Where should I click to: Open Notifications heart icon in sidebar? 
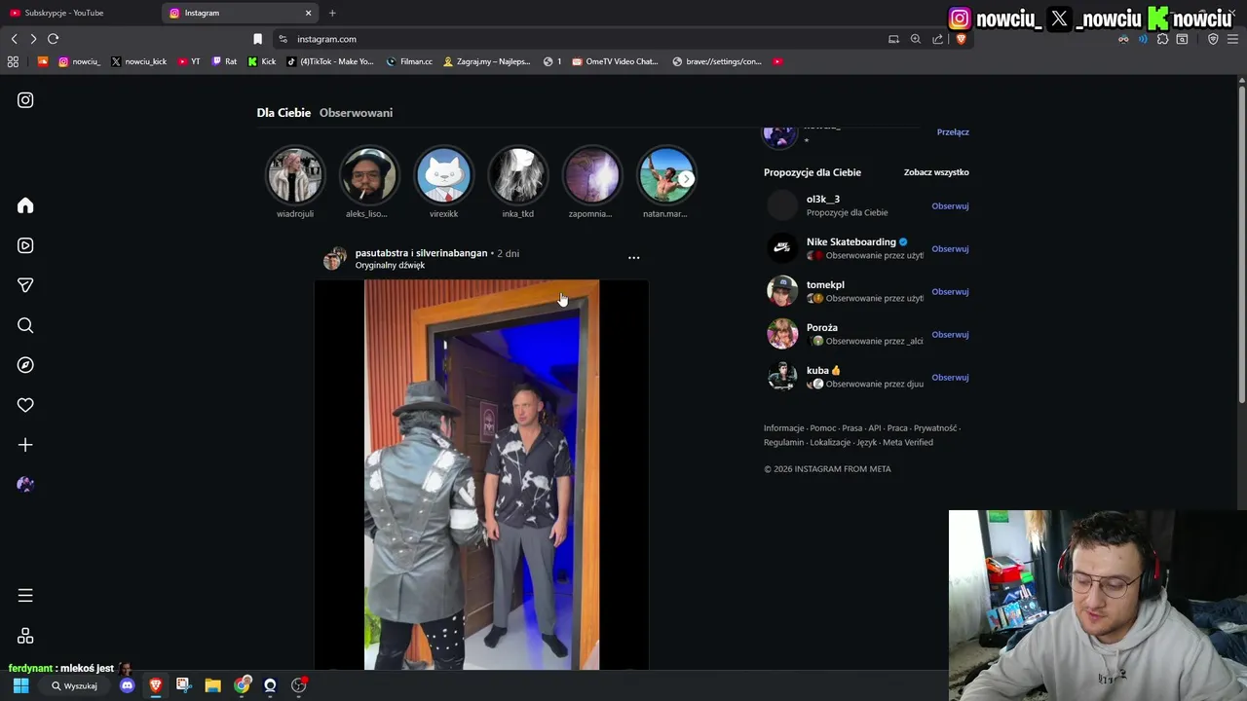click(25, 405)
